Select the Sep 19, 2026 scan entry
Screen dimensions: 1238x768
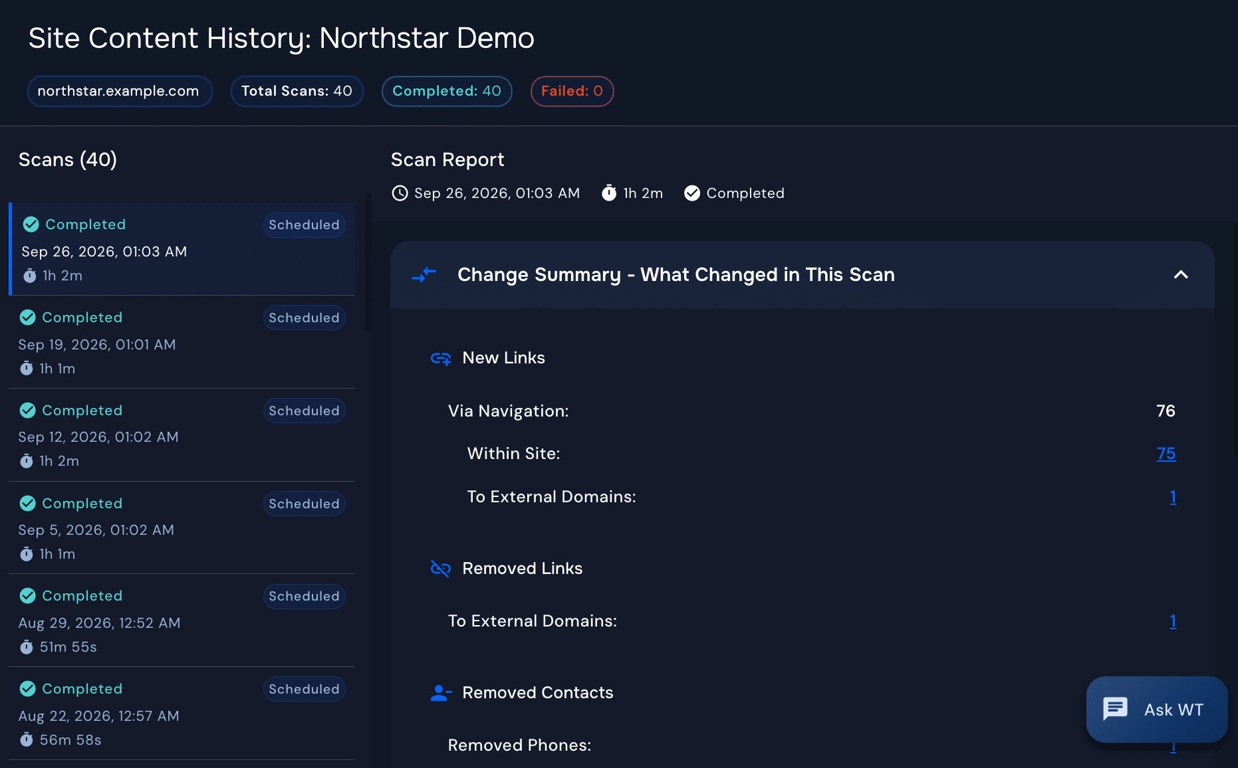pyautogui.click(x=182, y=342)
